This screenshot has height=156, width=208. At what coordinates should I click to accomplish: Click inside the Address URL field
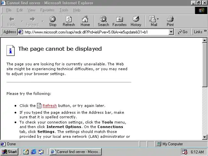(96, 32)
